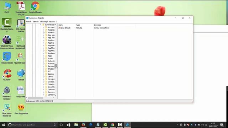Click the REG_SZ type cell
Image resolution: width=228 pixels, height=128 pixels.
(x=79, y=28)
